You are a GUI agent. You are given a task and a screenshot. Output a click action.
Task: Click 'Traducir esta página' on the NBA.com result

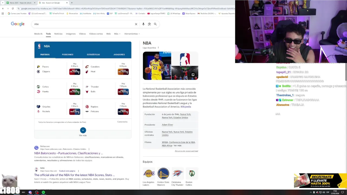(x=67, y=171)
